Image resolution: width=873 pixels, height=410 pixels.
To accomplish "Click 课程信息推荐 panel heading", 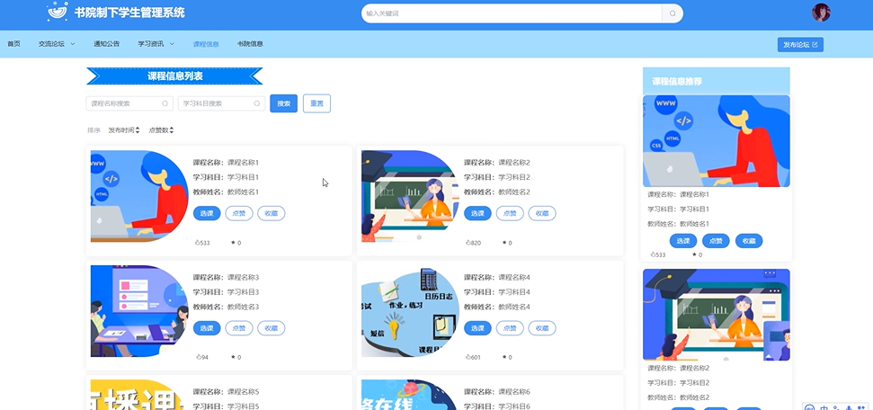I will click(677, 81).
